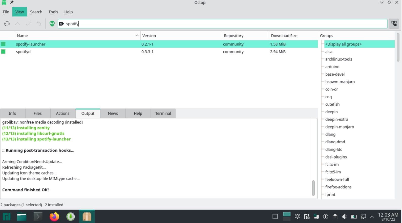Click the green alien AUR toggle icon
The image size is (402, 223).
pos(52,24)
